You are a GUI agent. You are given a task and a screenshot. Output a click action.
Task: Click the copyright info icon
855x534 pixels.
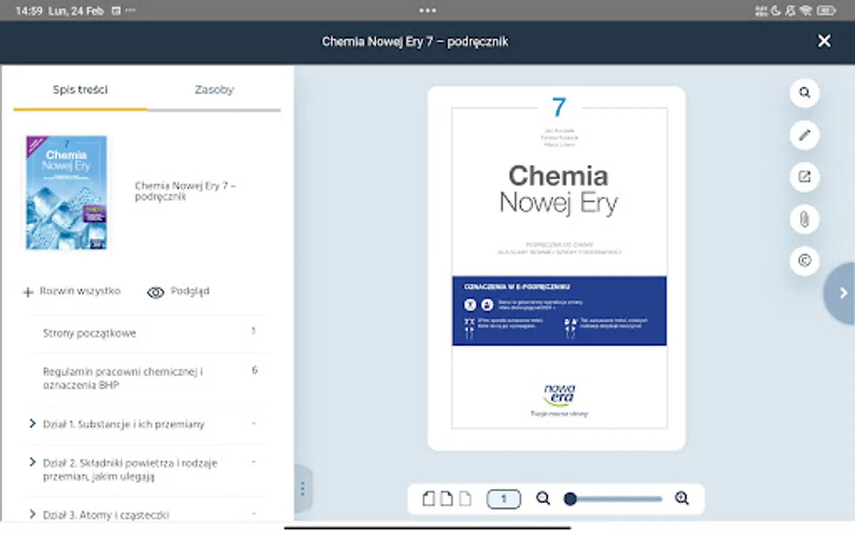[804, 261]
